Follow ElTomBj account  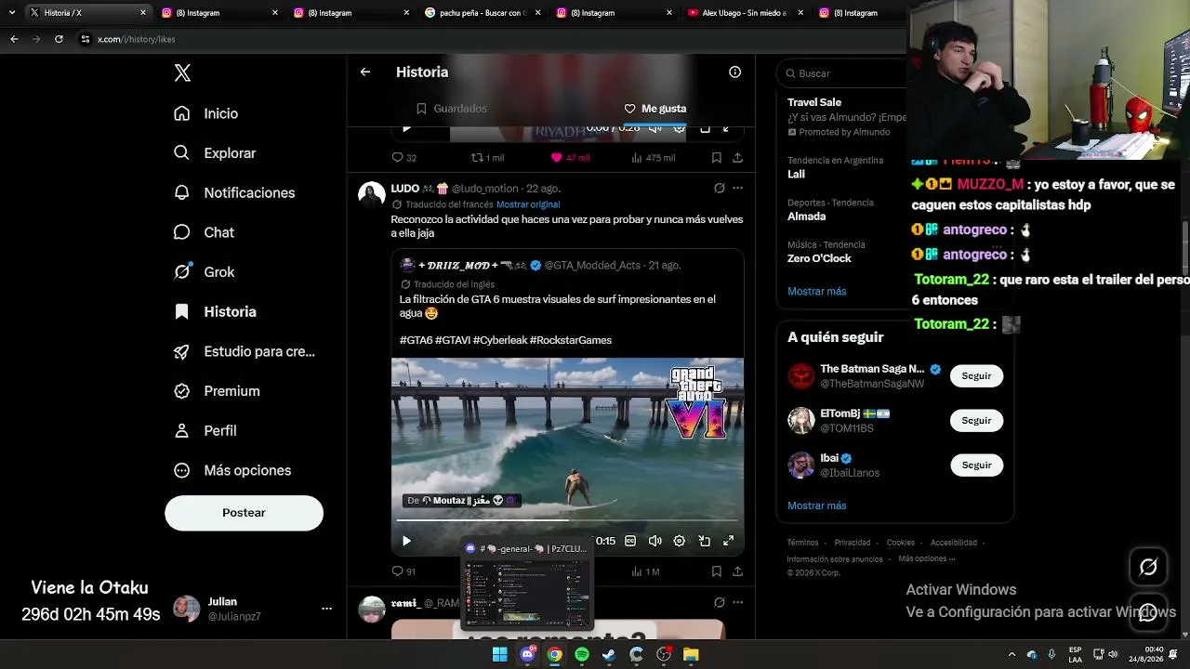pos(976,421)
